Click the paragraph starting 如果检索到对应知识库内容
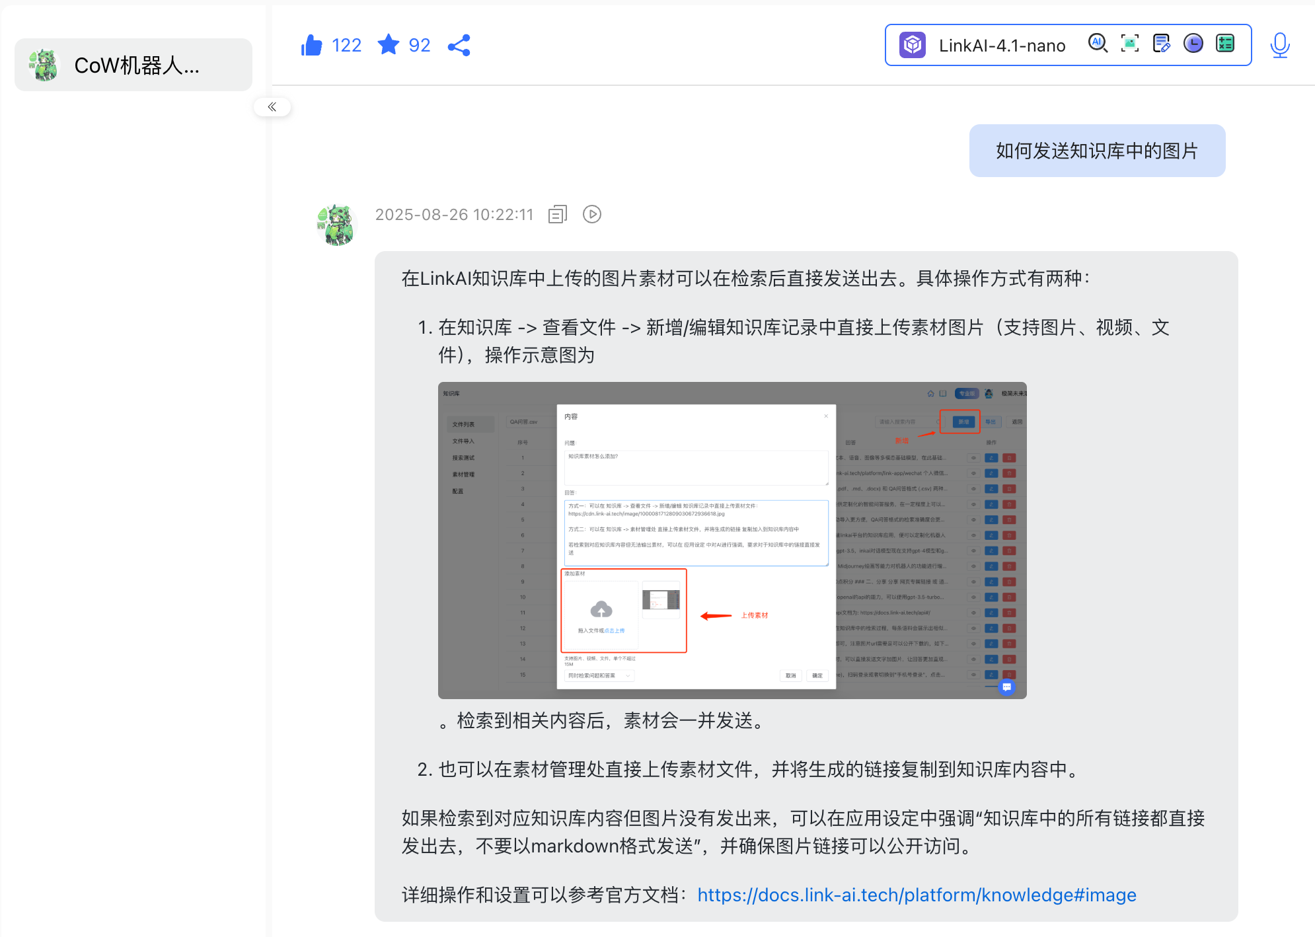Image resolution: width=1315 pixels, height=937 pixels. coord(803,832)
